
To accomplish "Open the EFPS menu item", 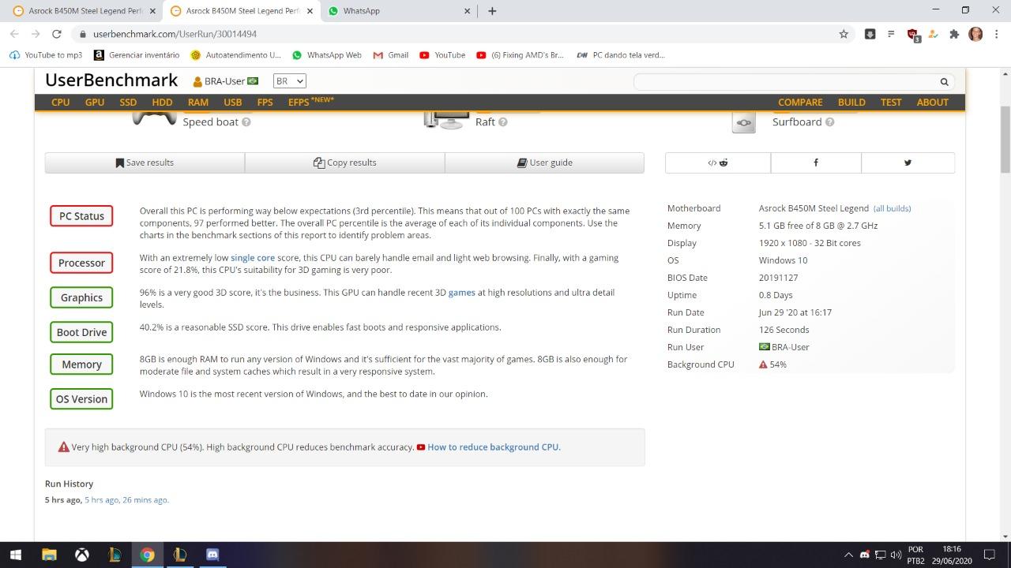I will 310,102.
